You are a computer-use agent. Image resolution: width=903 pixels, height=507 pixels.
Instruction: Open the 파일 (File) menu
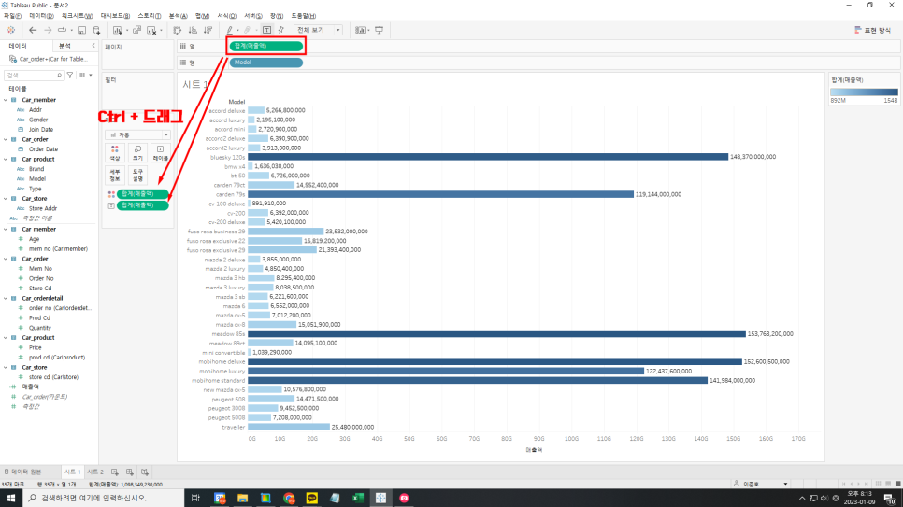[12, 16]
